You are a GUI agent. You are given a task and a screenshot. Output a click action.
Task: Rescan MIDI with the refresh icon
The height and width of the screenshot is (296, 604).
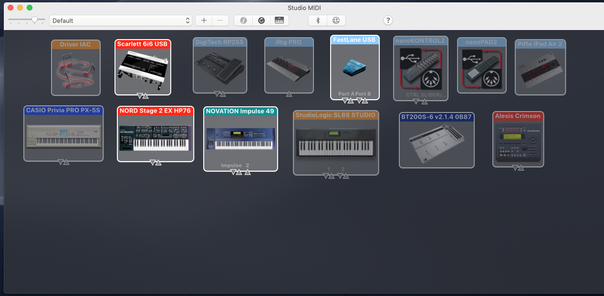pos(261,20)
